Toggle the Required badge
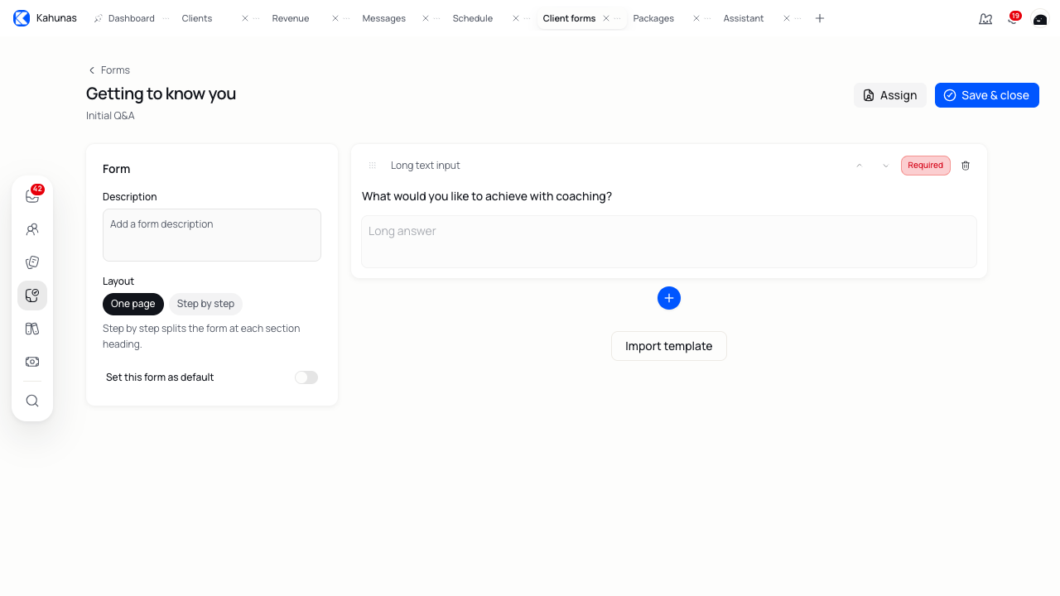The height and width of the screenshot is (596, 1060). [926, 166]
